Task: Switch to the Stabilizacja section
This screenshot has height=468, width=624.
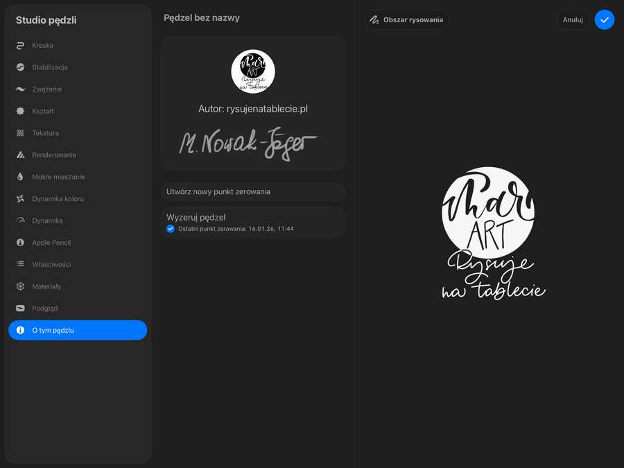Action: tap(78, 67)
